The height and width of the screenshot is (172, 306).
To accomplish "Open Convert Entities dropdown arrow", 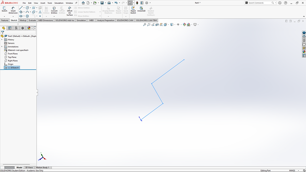I will (x=54, y=16).
